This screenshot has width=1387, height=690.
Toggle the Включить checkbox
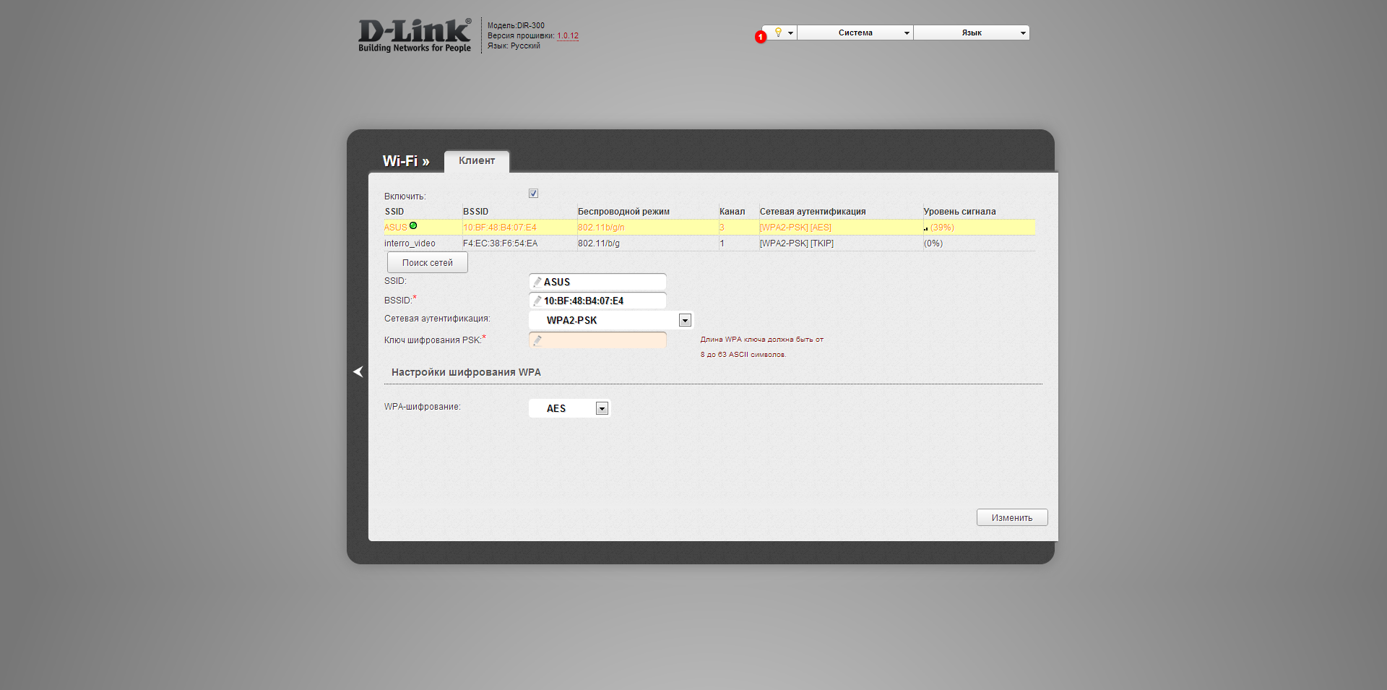533,194
